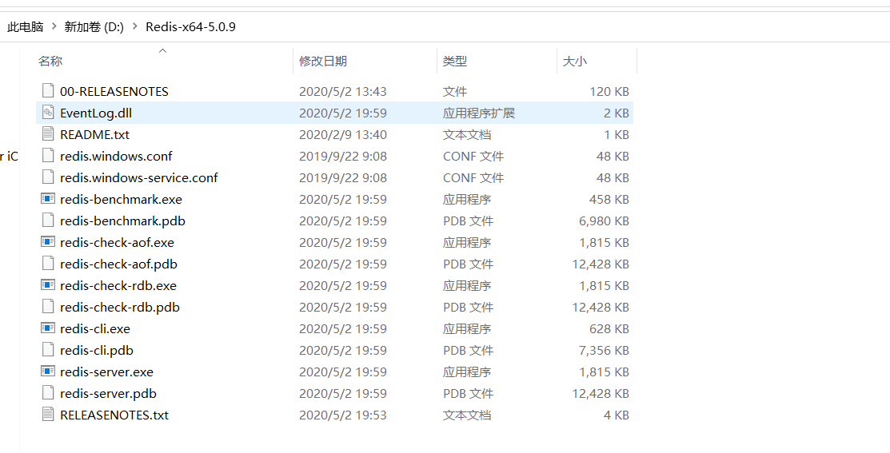Click the redis-check-aof.pdb file icon

[x=48, y=263]
